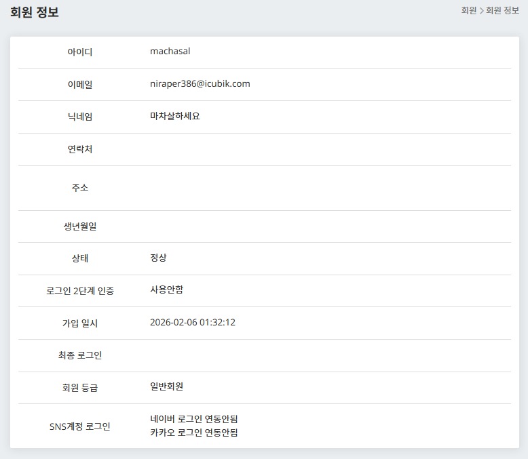Click the breadcrumb chevron separator
Image resolution: width=528 pixels, height=459 pixels.
tap(481, 11)
